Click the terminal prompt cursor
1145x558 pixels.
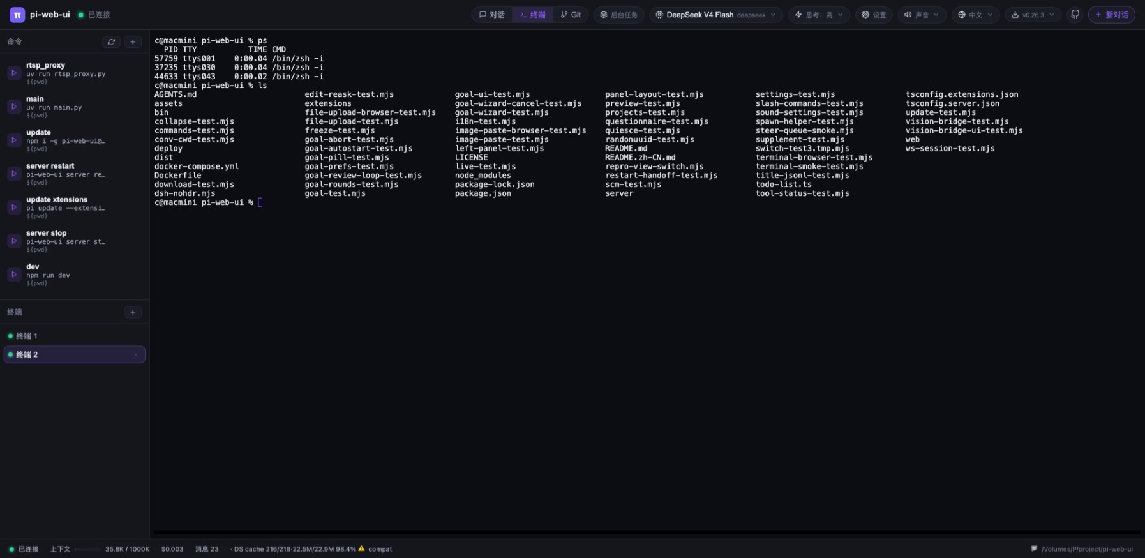(x=260, y=202)
